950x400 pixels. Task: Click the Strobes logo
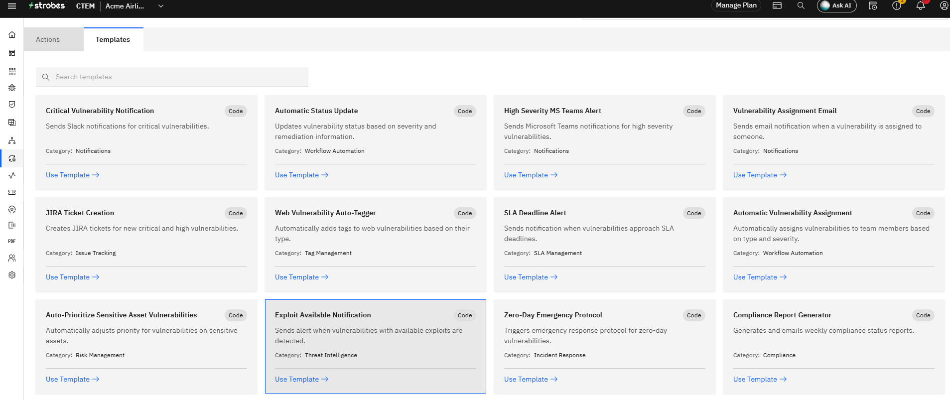(x=47, y=6)
